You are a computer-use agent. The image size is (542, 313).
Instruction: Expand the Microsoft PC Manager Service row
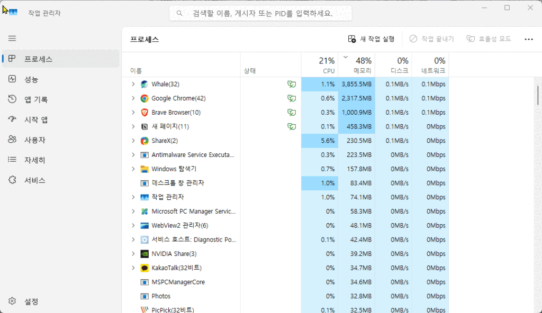[x=133, y=211]
